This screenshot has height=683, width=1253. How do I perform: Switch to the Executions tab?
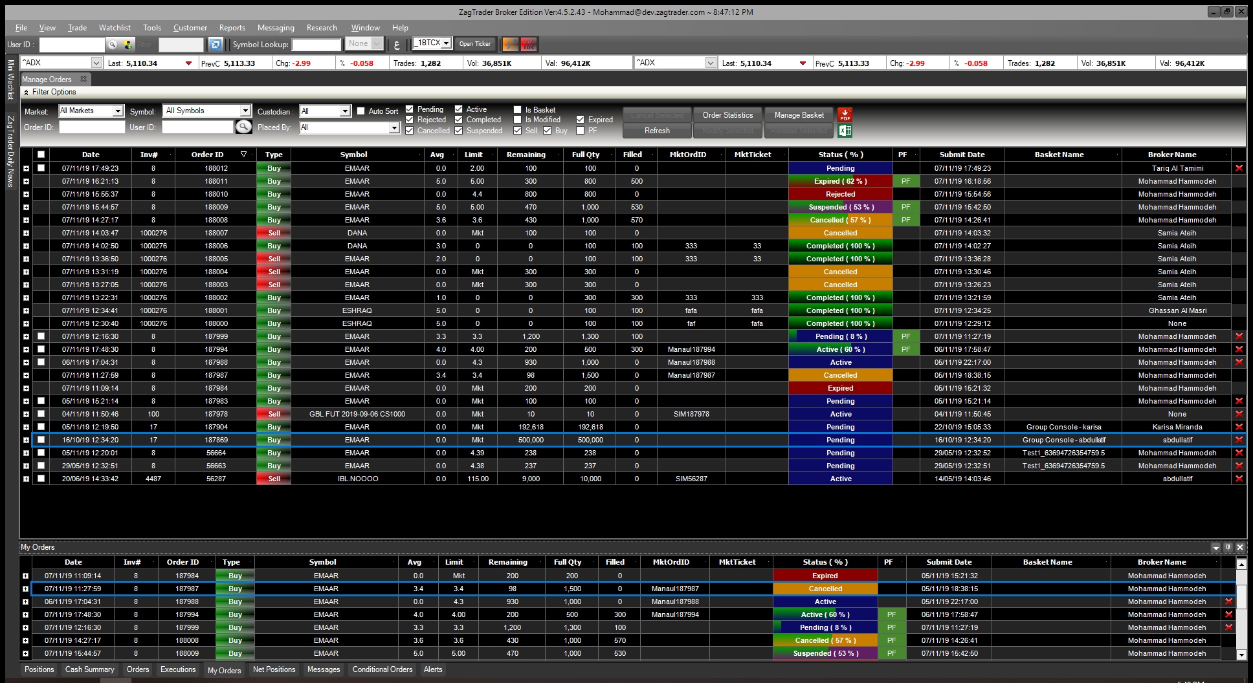click(178, 669)
